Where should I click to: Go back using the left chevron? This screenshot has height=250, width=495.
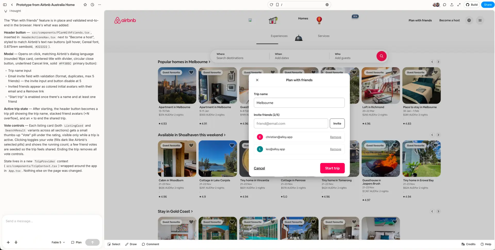(12, 5)
